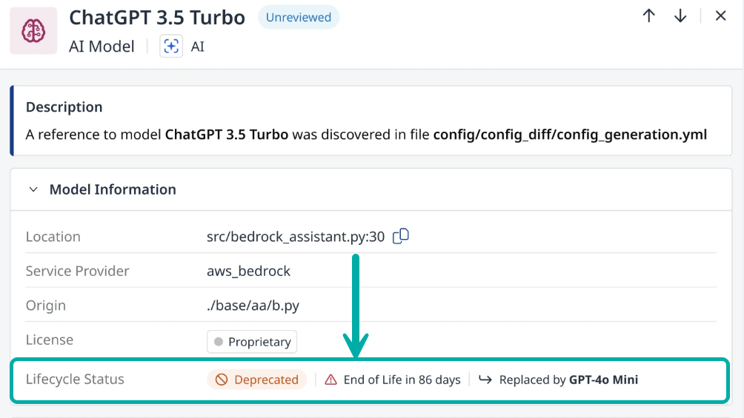The image size is (744, 418).
Task: Open the GPT-4o Mini replacement link
Action: point(603,380)
